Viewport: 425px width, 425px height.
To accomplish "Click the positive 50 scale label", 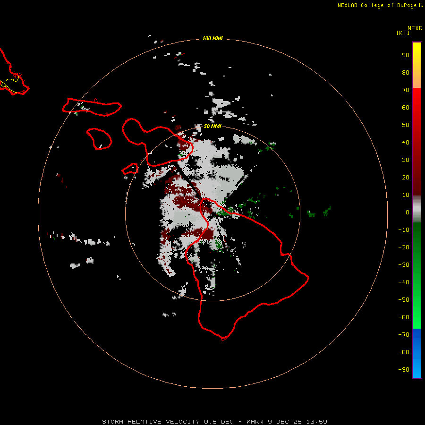I will point(406,125).
